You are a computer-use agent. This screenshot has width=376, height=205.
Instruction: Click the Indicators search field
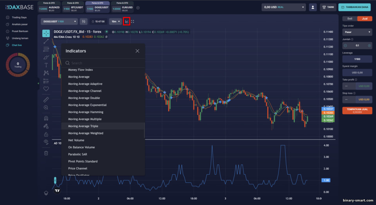click(x=103, y=63)
